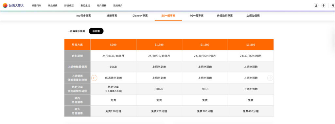Viewport: 335px width, 124px height.
Task: Select the 一般專案手機案 option
Action: [x=76, y=31]
